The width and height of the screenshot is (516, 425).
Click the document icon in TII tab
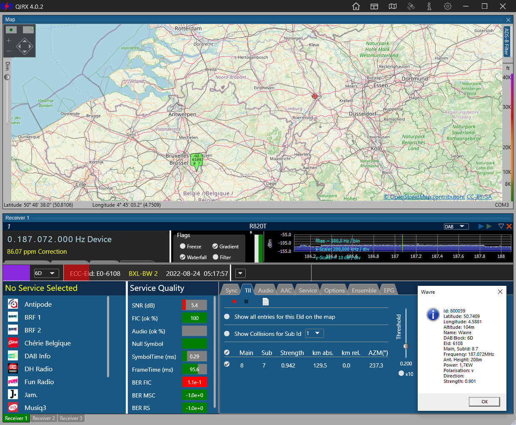point(266,301)
